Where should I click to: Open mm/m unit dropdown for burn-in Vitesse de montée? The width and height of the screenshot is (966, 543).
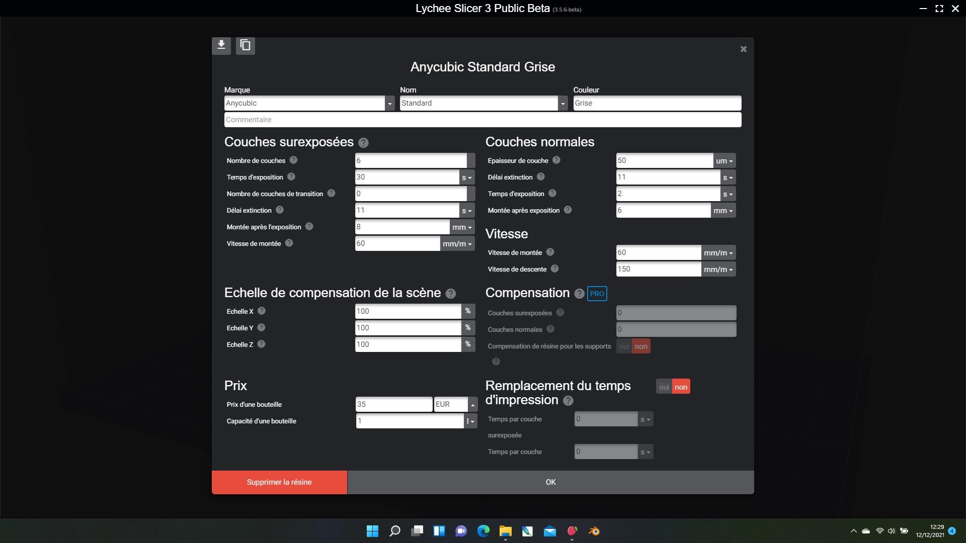click(x=457, y=244)
